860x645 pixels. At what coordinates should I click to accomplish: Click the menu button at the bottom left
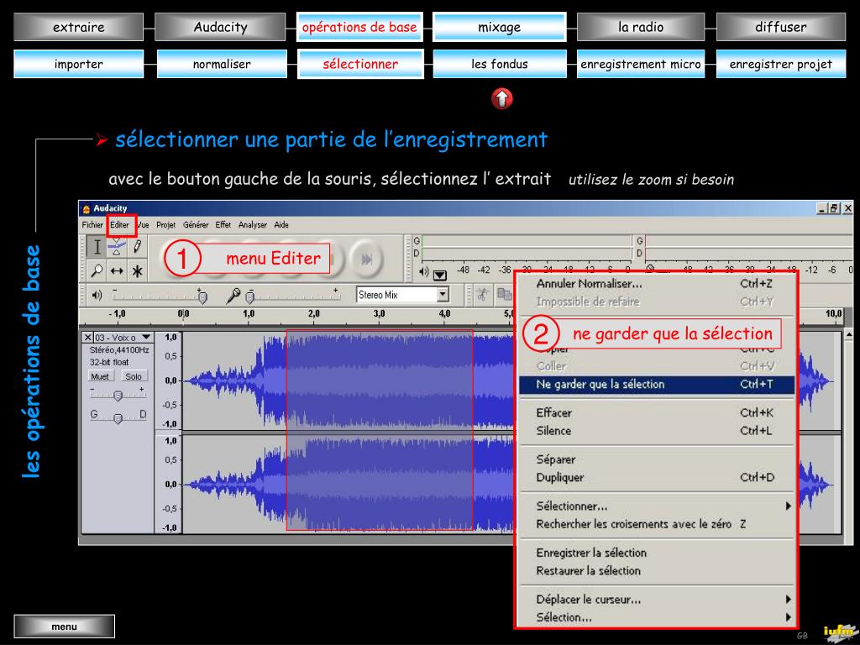coord(64,627)
